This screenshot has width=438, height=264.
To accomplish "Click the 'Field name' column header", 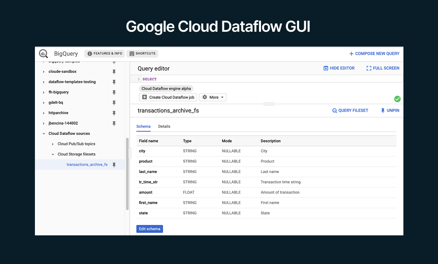I will pos(149,141).
